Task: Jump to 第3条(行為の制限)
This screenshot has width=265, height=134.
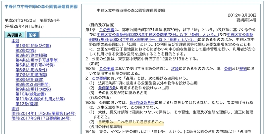Action: coord(31,55)
